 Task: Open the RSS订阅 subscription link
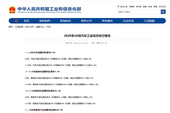[162, 6]
